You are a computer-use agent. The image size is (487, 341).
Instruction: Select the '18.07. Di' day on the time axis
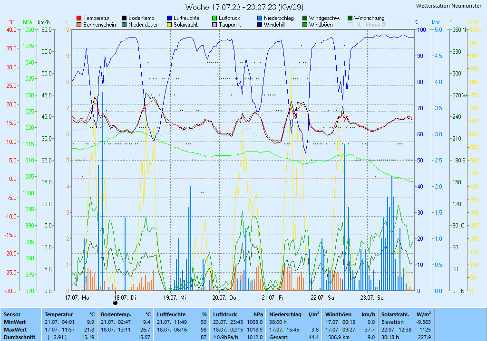(x=125, y=298)
